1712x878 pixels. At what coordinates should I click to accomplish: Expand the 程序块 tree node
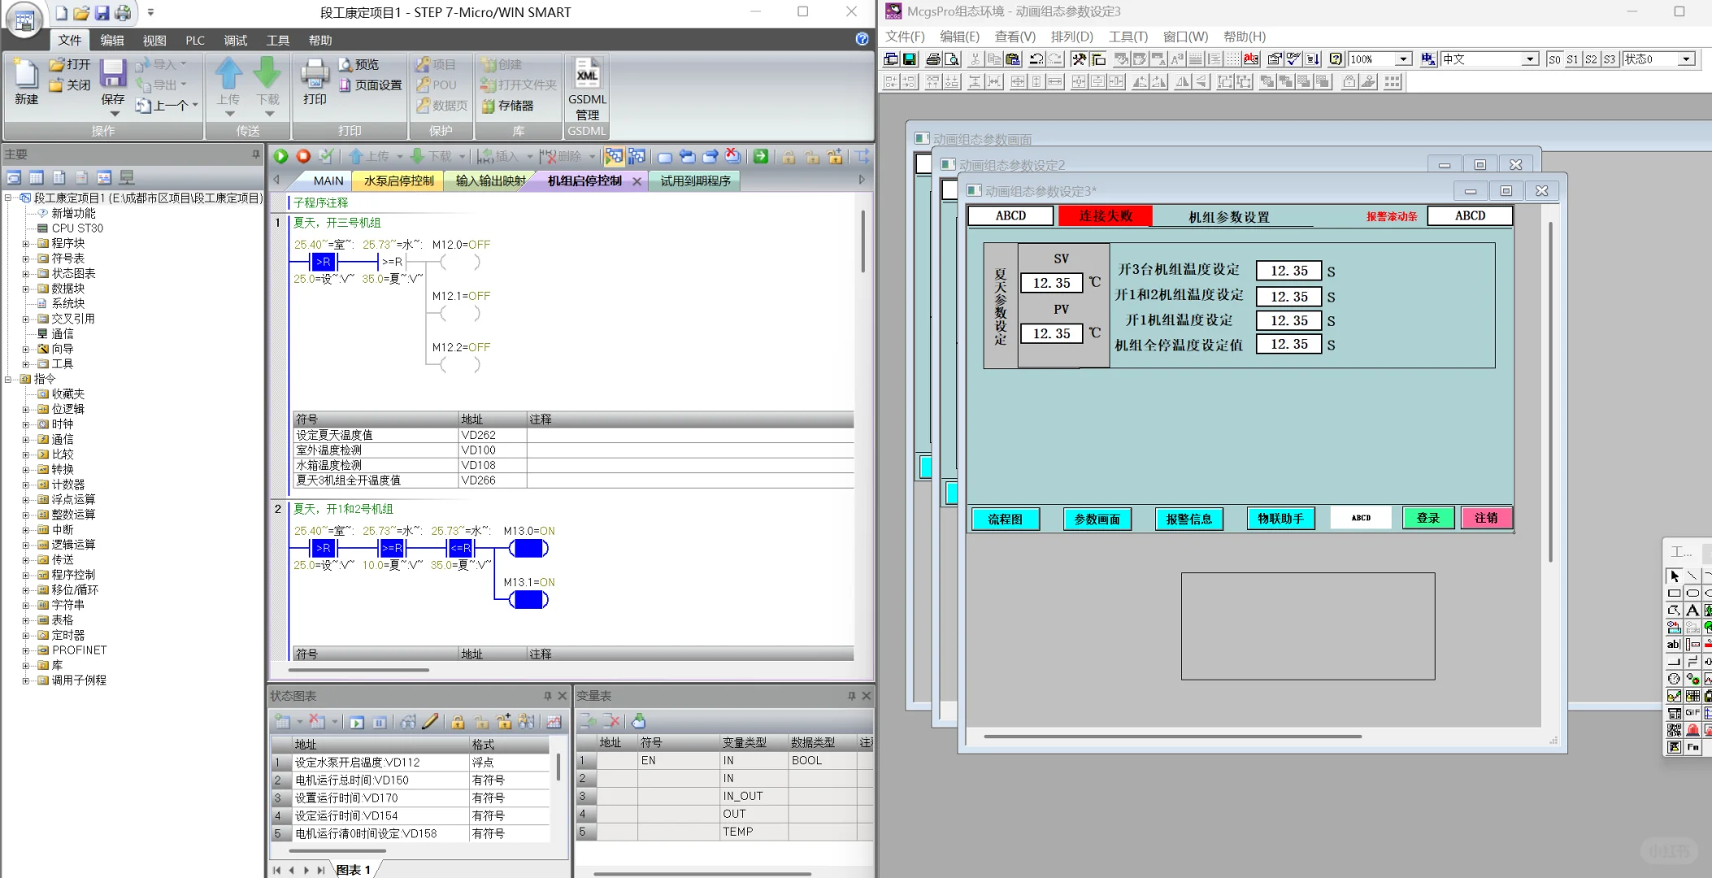pos(25,243)
